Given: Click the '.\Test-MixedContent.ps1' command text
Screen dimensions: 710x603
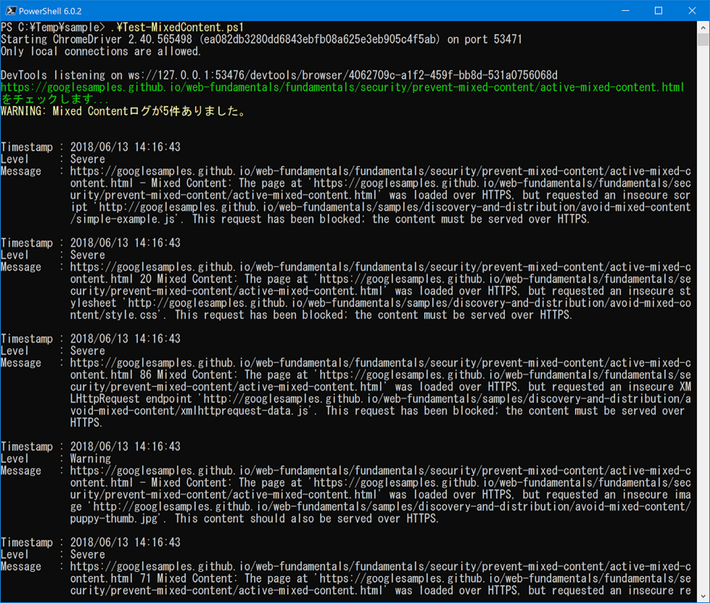Looking at the screenshot, I should click(x=177, y=27).
